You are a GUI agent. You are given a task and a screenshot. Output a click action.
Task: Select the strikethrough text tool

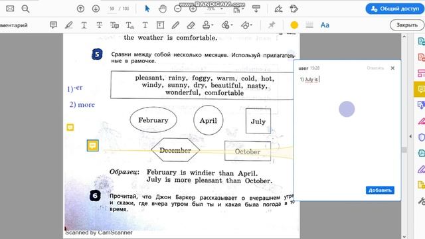point(99,25)
